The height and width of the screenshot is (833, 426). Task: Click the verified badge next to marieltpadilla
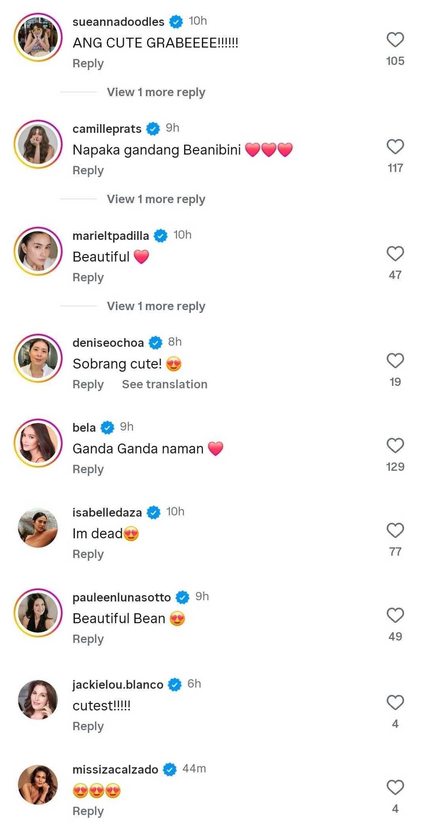point(161,235)
